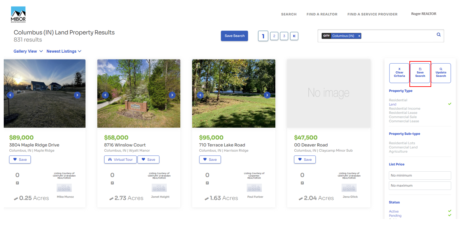Toggle the Pending status filter
Screen dimensions: 462x228
(x=450, y=215)
